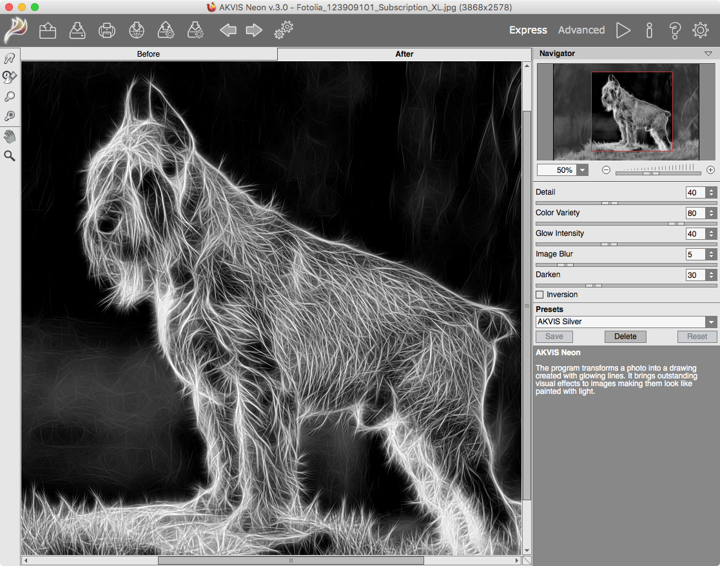Click the Color Variety value field
The height and width of the screenshot is (566, 720).
click(696, 213)
